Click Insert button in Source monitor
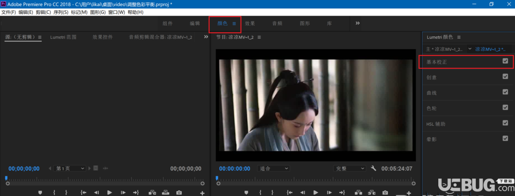The width and height of the screenshot is (515, 196). pyautogui.click(x=152, y=192)
